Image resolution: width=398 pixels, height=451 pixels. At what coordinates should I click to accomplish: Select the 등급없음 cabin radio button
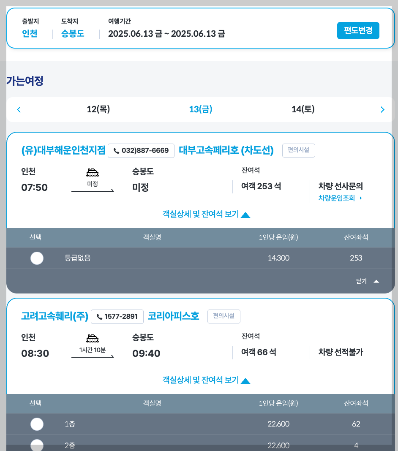click(37, 258)
